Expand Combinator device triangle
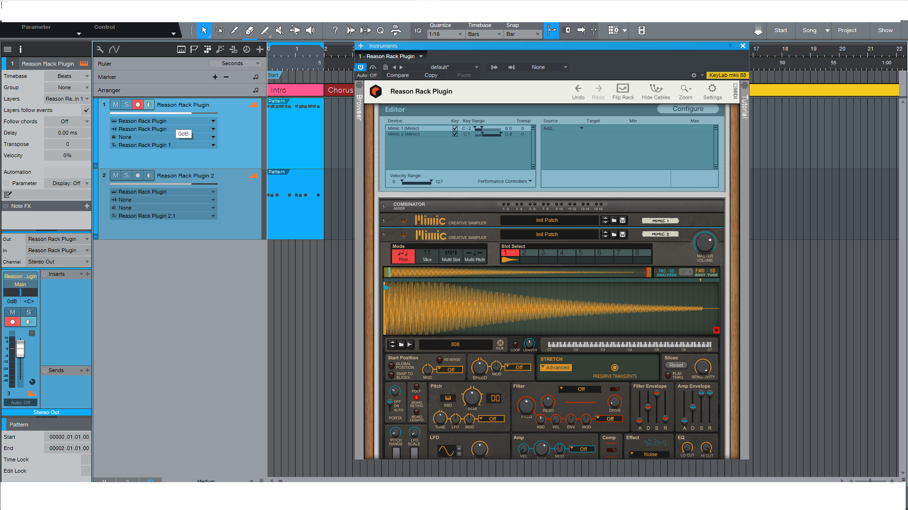This screenshot has width=908, height=510. (384, 206)
